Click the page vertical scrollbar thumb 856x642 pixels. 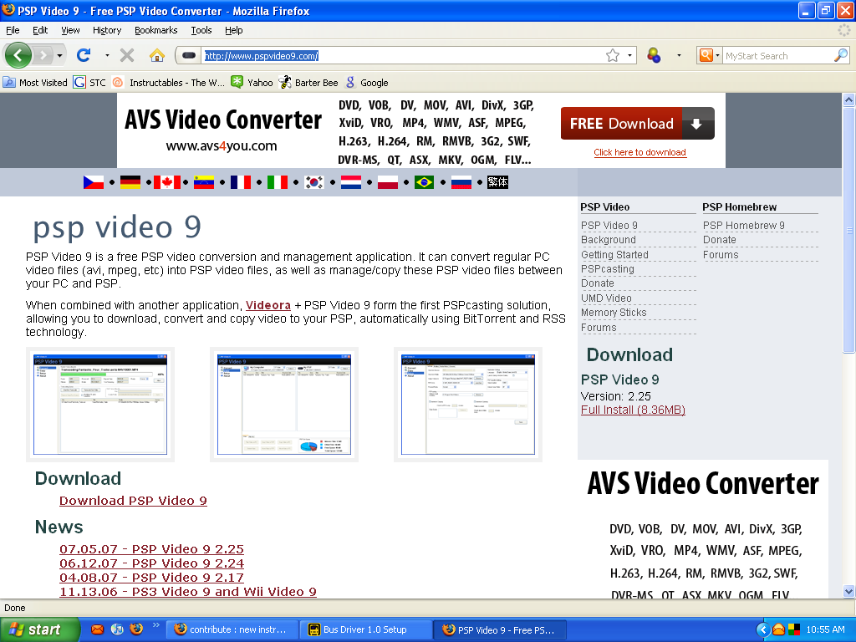(x=848, y=231)
